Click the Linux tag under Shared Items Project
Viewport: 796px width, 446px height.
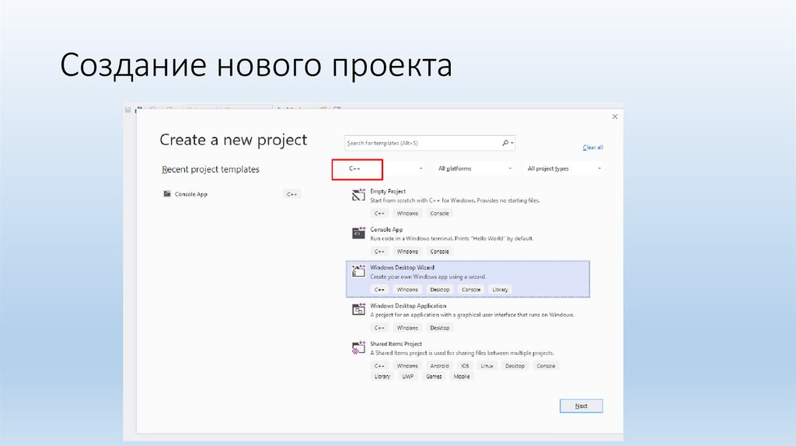(487, 366)
